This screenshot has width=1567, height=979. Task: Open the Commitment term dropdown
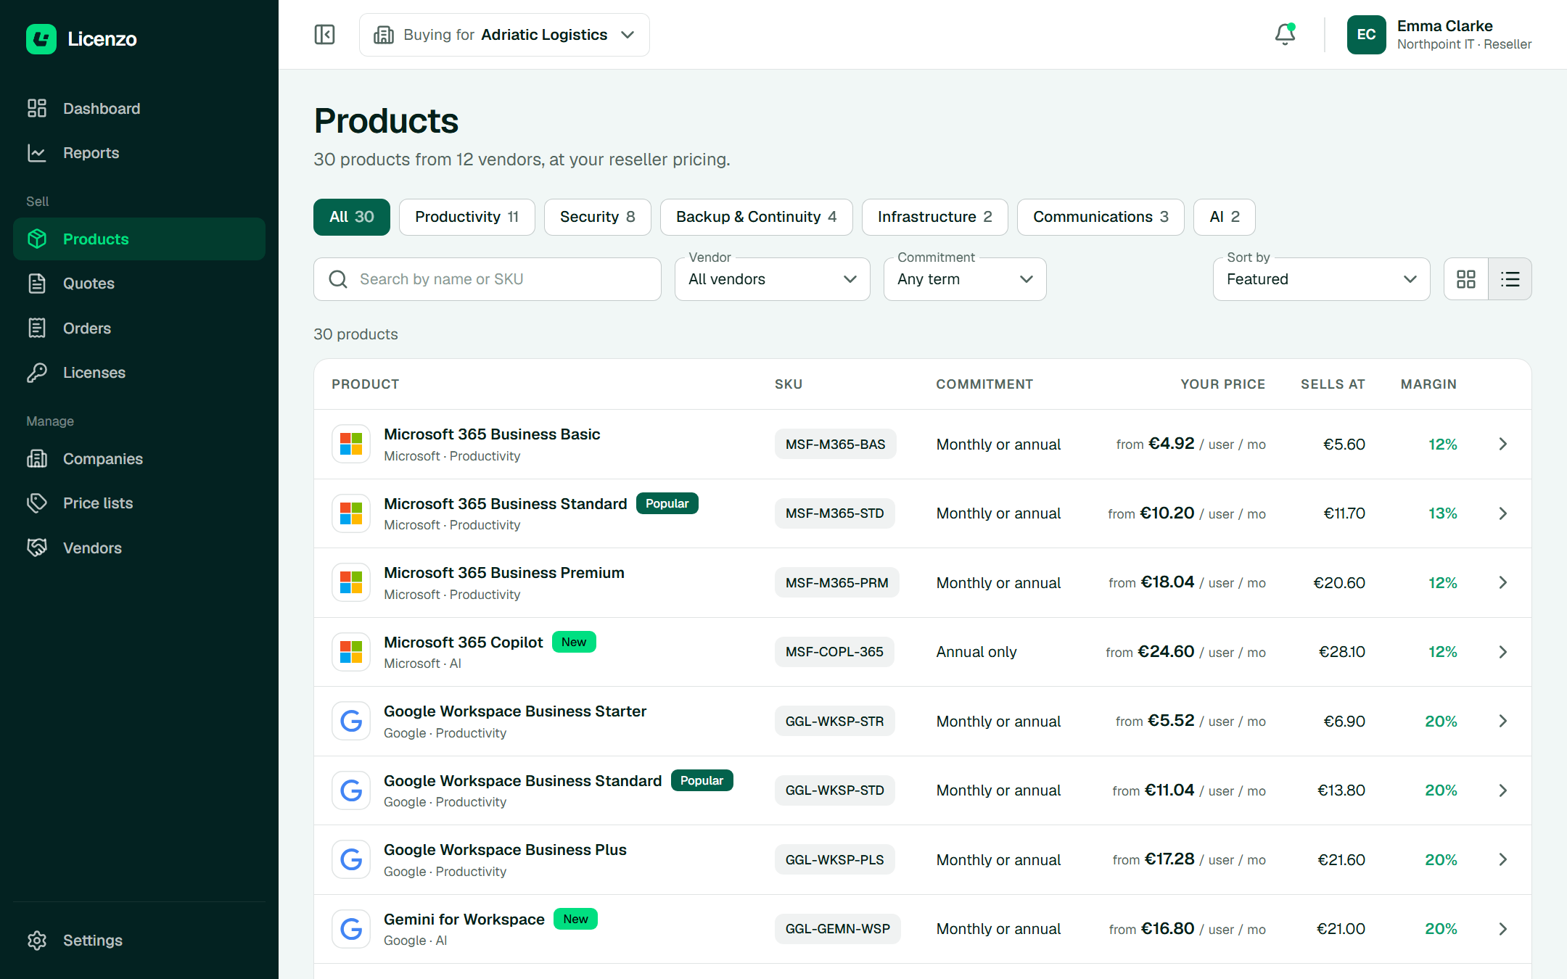pyautogui.click(x=965, y=279)
